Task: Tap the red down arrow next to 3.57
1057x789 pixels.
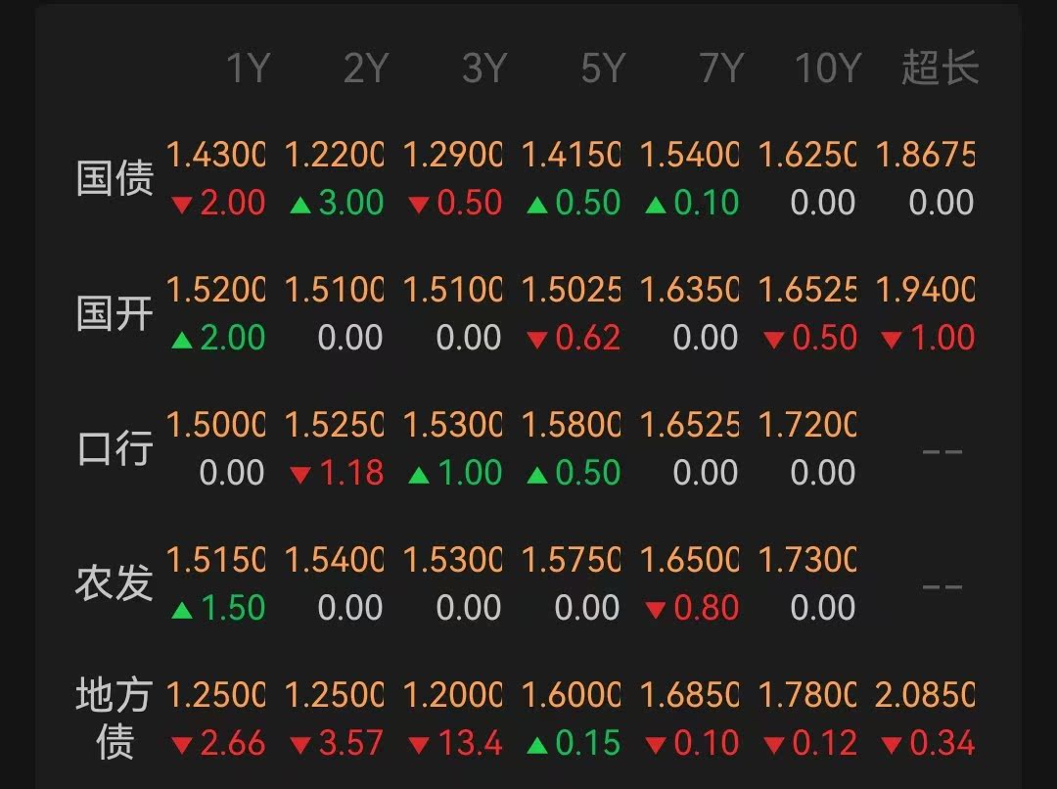Action: 300,746
